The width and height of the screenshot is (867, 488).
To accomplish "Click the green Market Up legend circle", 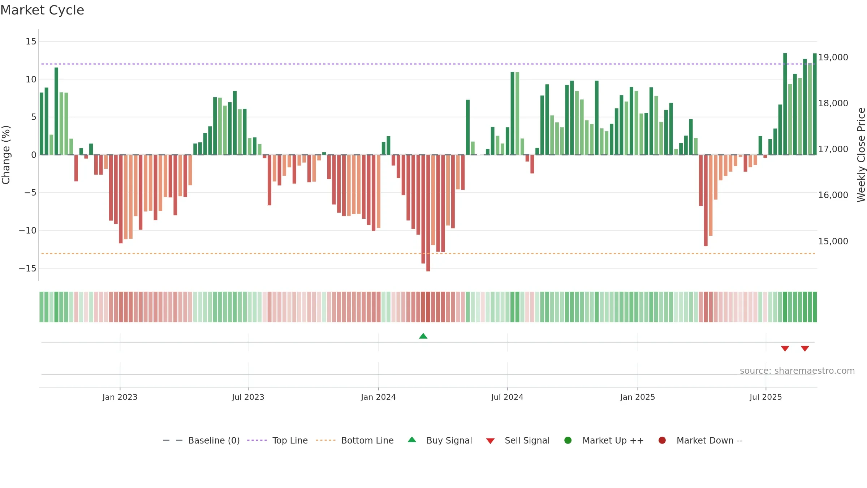I will [x=568, y=440].
